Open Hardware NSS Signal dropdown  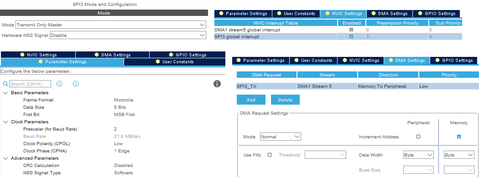[x=129, y=35]
